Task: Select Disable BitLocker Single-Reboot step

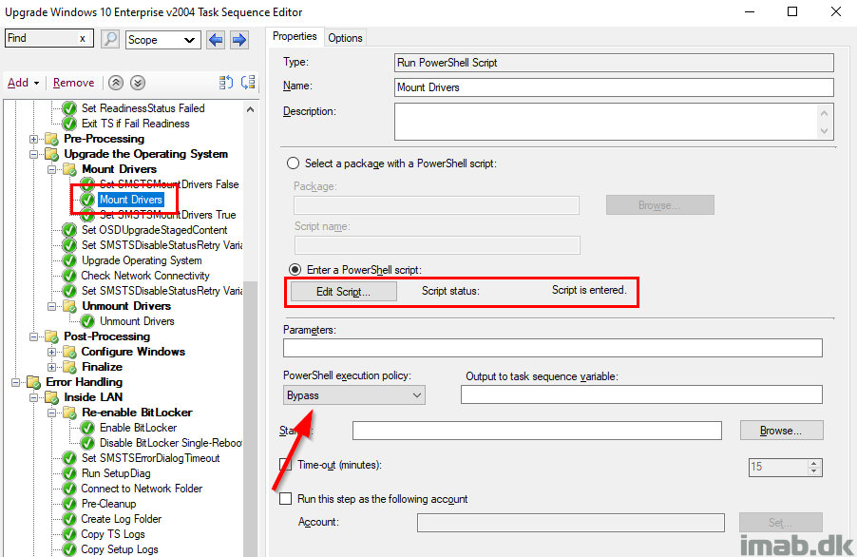Action: tap(170, 443)
